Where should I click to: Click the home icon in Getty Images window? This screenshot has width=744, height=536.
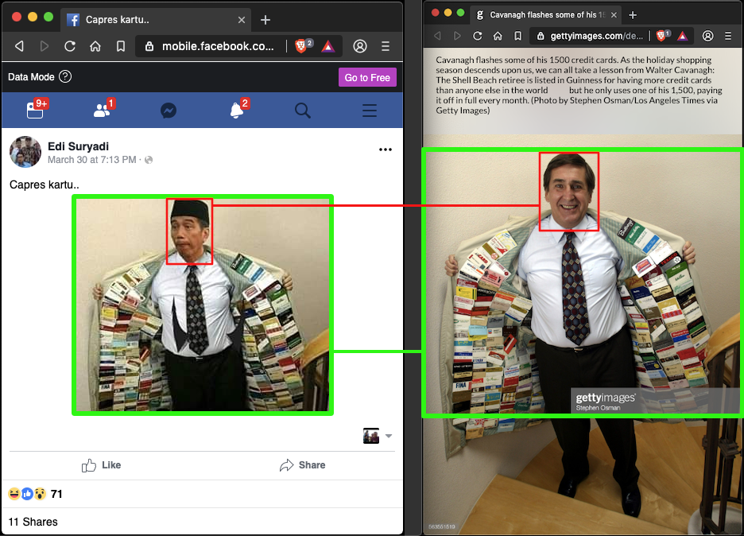pyautogui.click(x=498, y=36)
